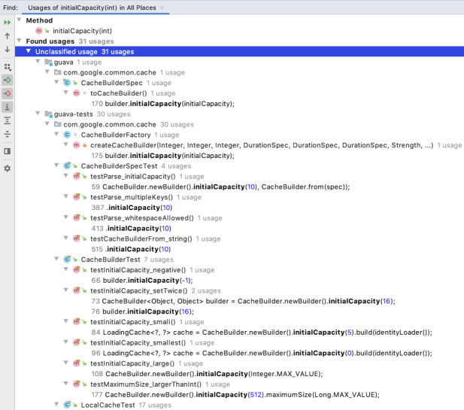Go to next occurrence with down arrow
The image size is (464, 410).
click(7, 50)
